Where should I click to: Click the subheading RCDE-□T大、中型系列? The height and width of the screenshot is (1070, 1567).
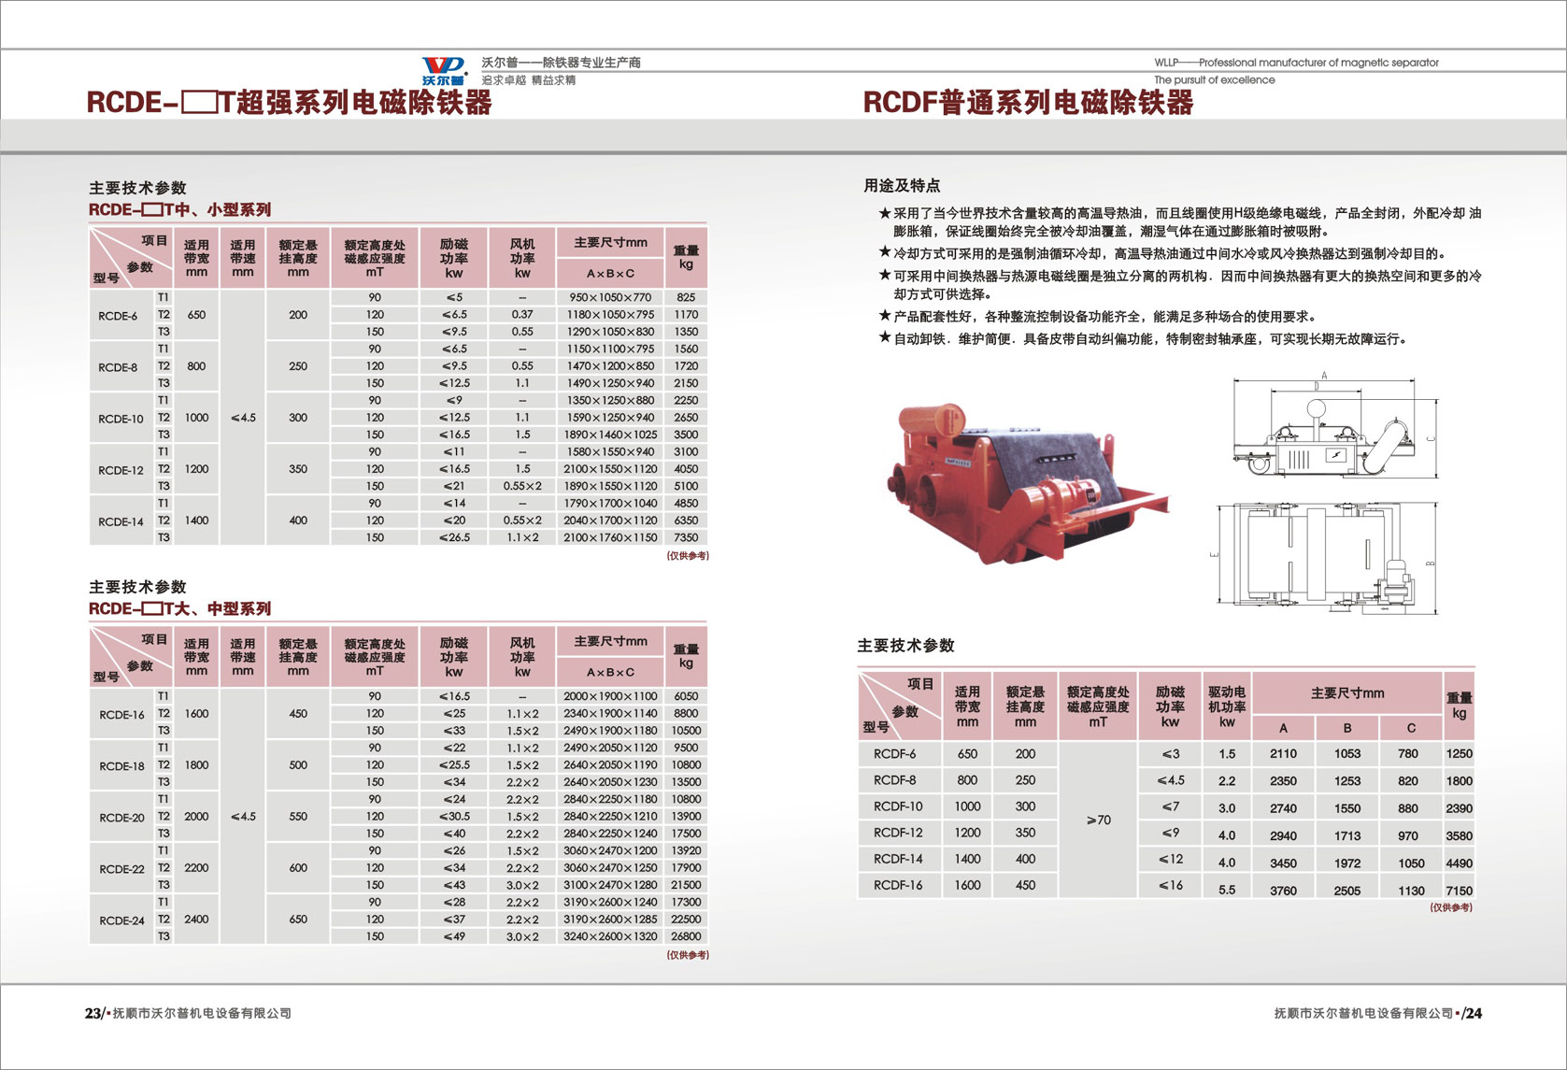(179, 609)
